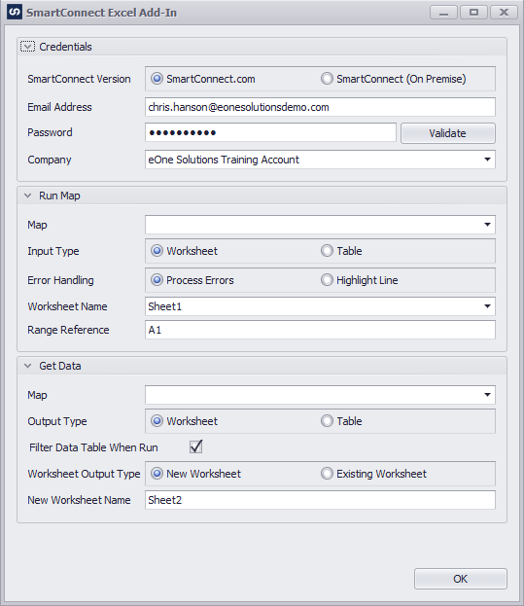Click the Range Reference field
This screenshot has height=606, width=524.
point(320,330)
